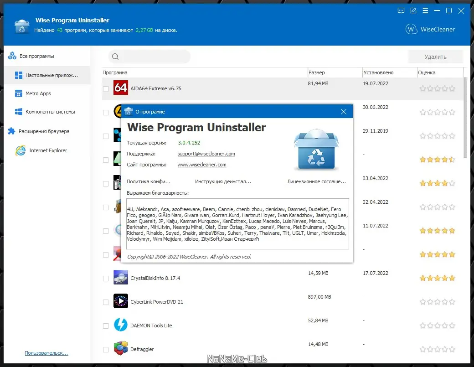This screenshot has height=367, width=474.
Task: Click the Удалить button
Action: tap(435, 57)
